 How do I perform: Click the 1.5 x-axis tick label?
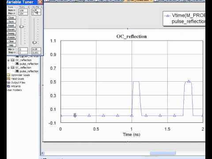pos(167,129)
